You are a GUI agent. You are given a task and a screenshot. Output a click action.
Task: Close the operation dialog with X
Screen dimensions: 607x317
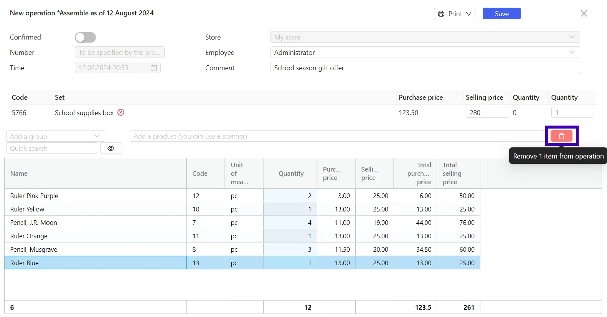584,13
